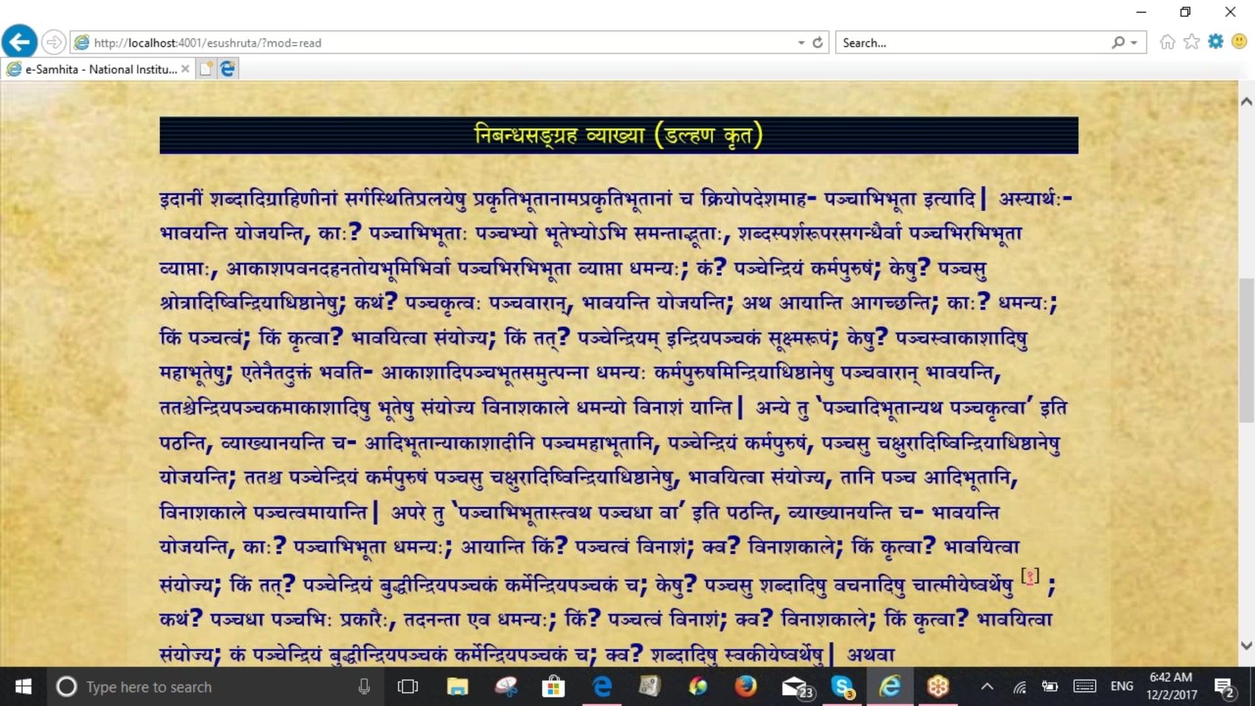
Task: Expand the search provider dropdown arrow
Action: (x=1134, y=42)
